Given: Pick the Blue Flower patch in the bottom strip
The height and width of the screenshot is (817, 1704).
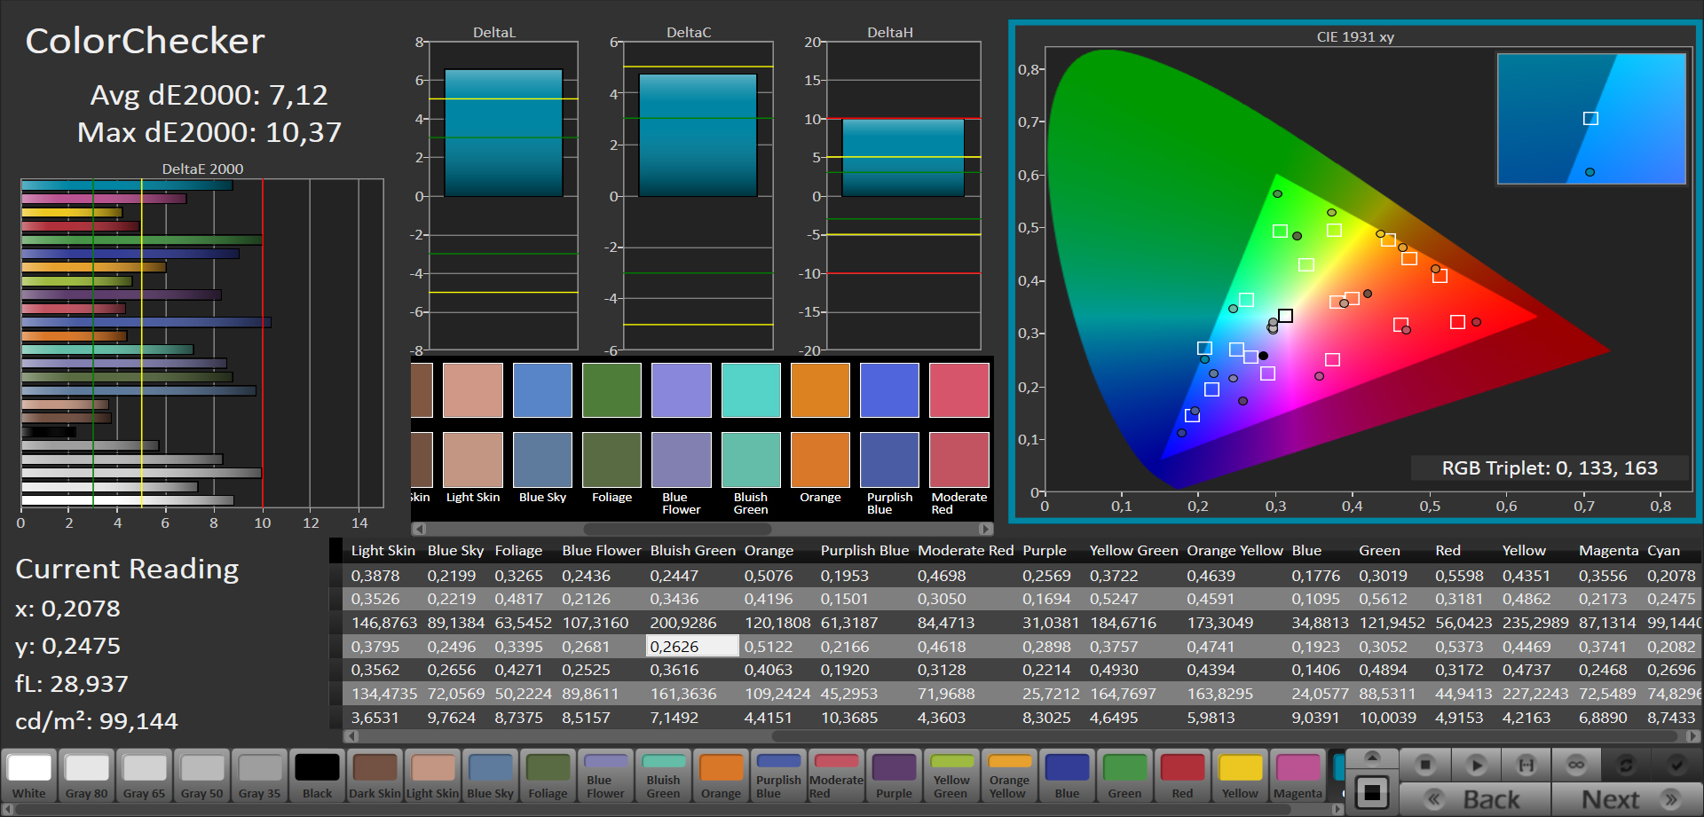Looking at the screenshot, I should click(x=605, y=775).
